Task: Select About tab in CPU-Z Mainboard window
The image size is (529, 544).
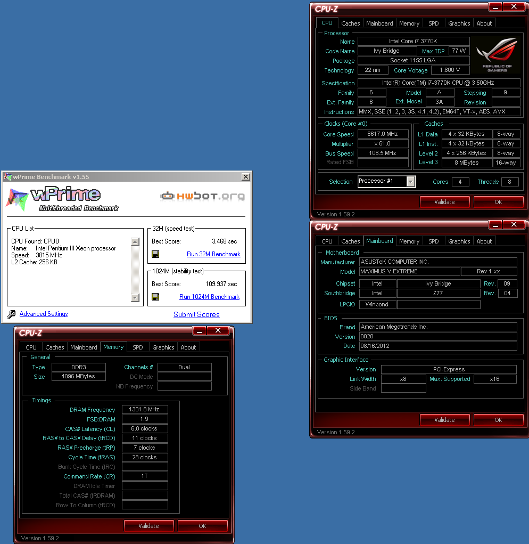Action: [x=484, y=241]
